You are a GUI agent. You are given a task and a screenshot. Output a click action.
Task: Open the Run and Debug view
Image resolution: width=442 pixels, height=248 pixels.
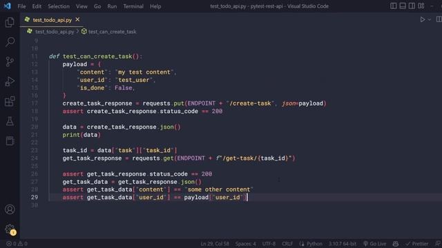click(10, 81)
